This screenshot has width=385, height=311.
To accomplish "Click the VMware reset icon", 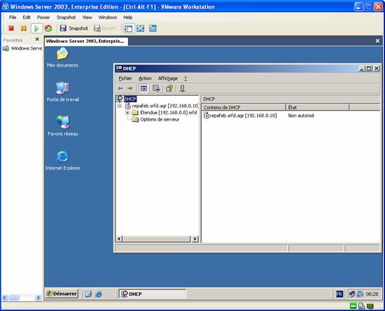I will click(x=48, y=28).
